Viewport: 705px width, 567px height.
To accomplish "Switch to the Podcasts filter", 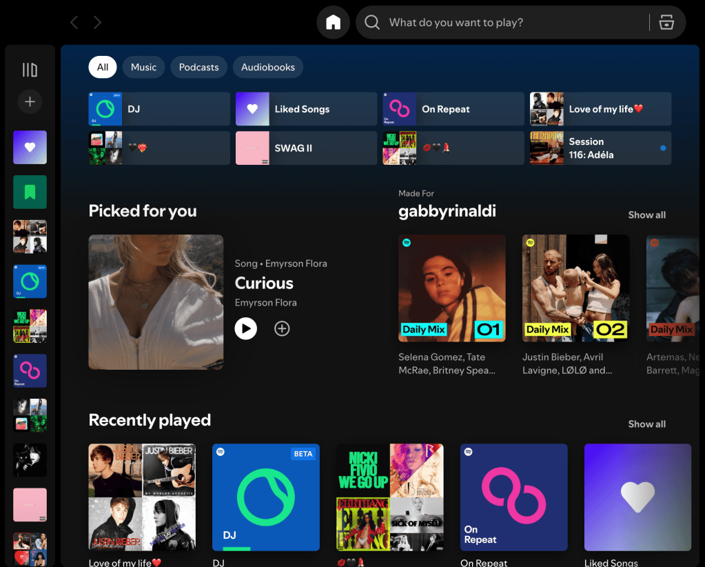I will 198,67.
